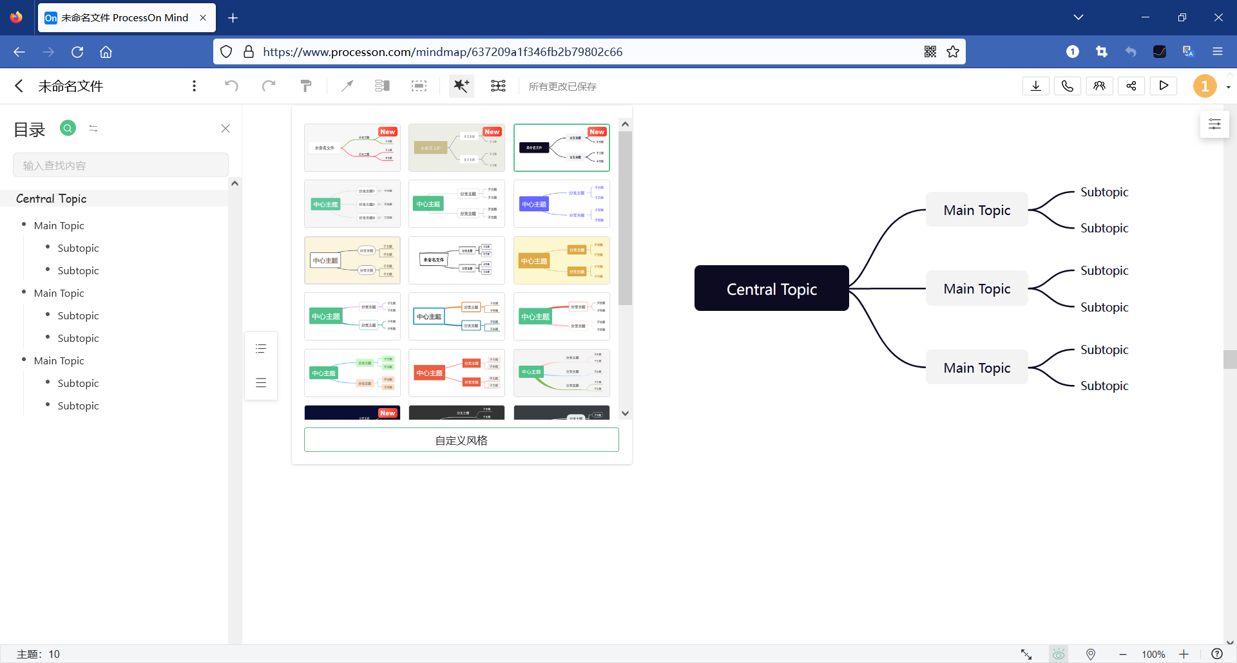Choose the yellow background theme thumbnail
Screen dimensions: 1237x663
pyautogui.click(x=562, y=261)
